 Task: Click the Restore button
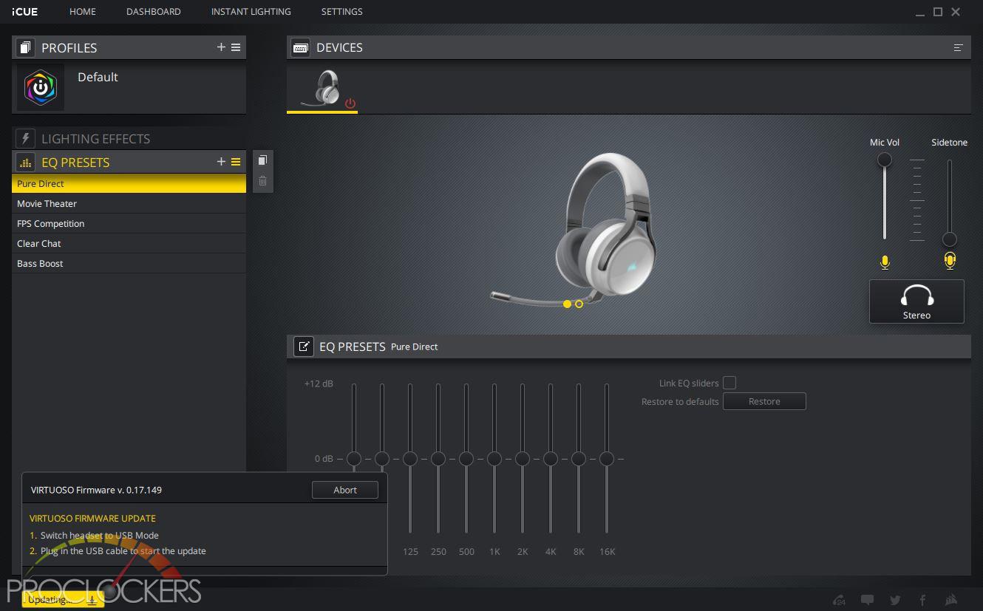pos(764,401)
